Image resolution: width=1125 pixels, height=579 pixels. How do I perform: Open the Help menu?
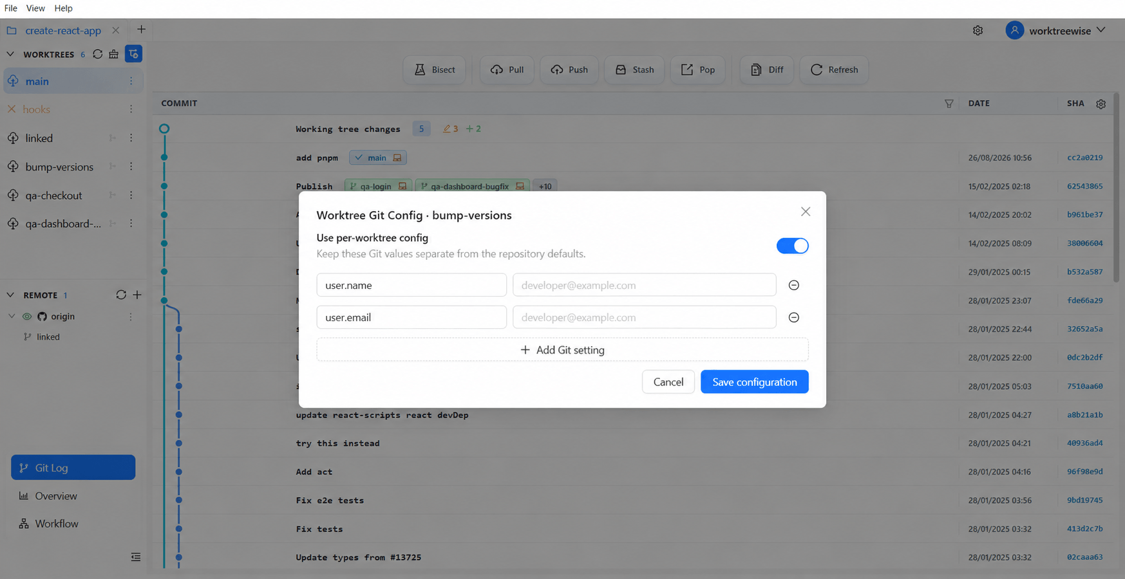click(63, 8)
